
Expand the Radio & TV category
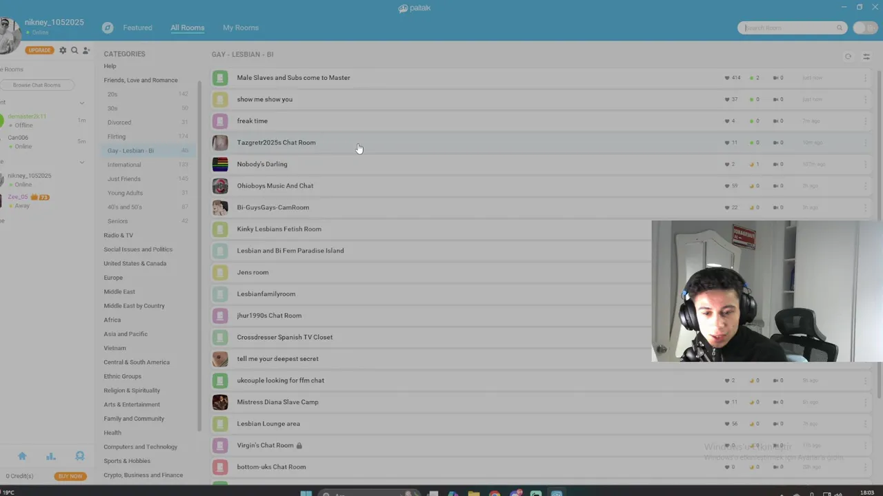[118, 236]
